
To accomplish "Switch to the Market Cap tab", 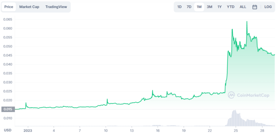I will pos(29,7).
